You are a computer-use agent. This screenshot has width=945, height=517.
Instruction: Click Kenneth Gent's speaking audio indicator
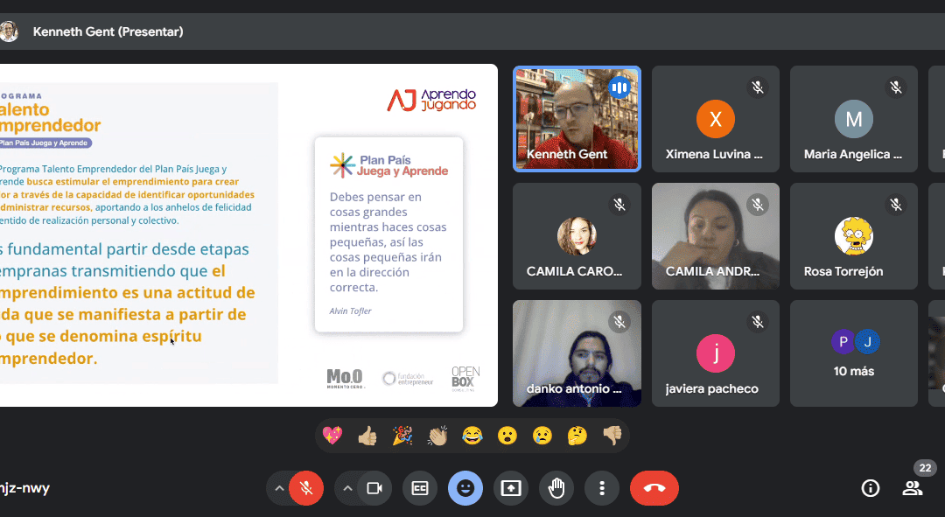(619, 88)
